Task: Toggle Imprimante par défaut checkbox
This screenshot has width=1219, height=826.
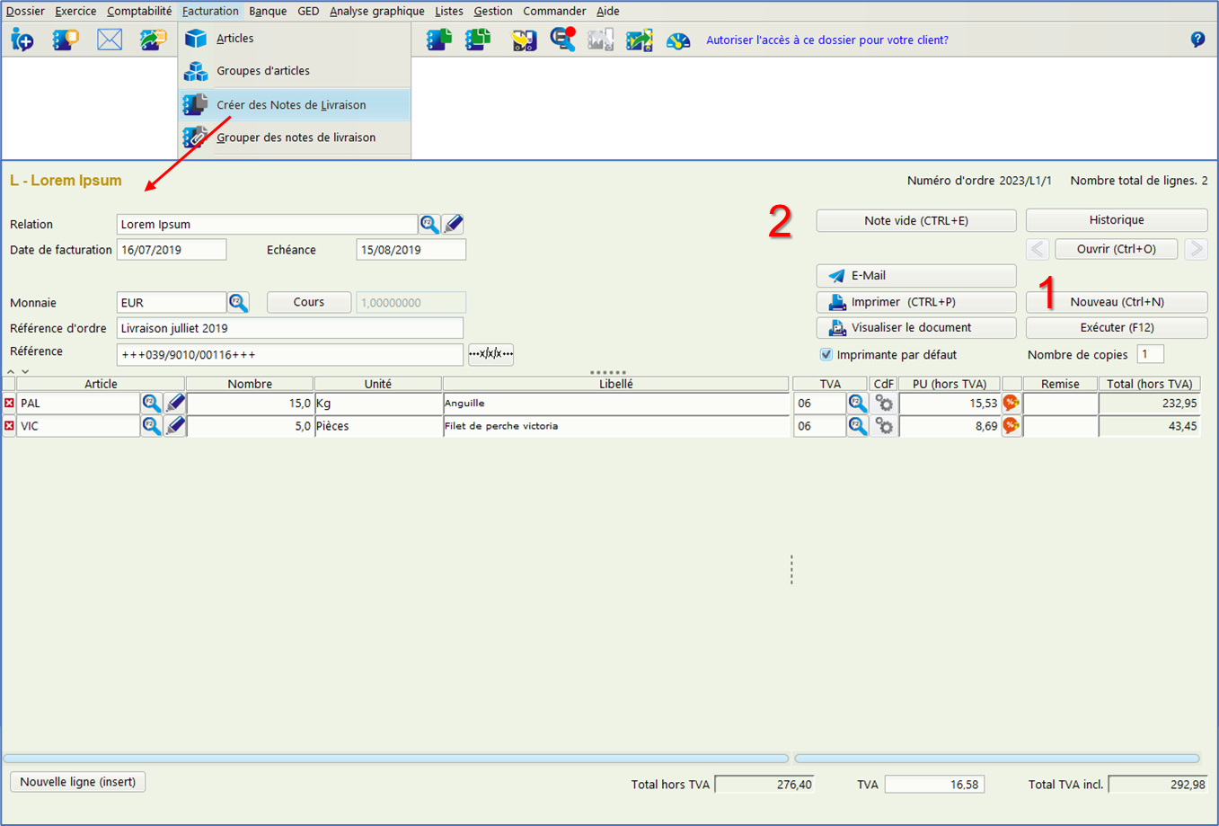Action: point(826,354)
